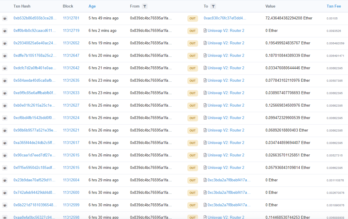Click the Block column header
The height and width of the screenshot is (219, 348).
pos(68,6)
